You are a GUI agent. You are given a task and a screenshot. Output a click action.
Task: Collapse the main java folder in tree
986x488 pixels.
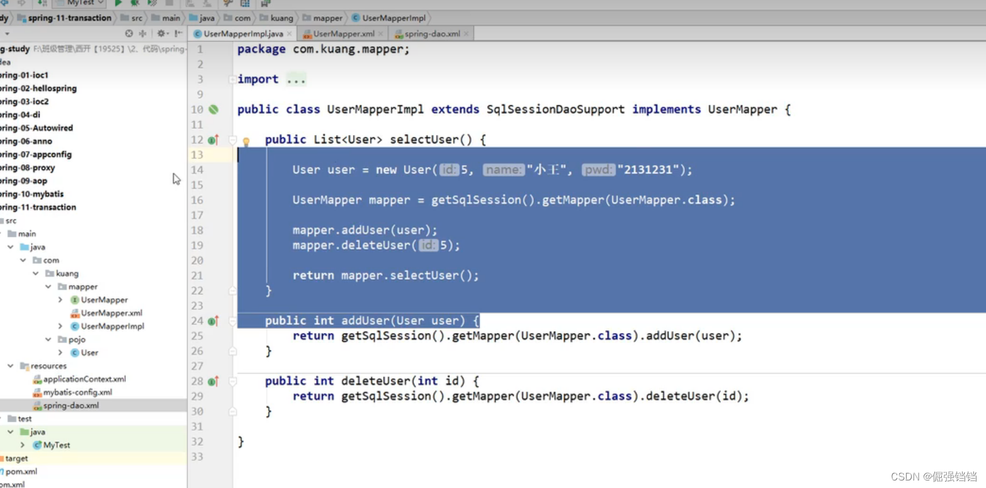pyautogui.click(x=11, y=247)
